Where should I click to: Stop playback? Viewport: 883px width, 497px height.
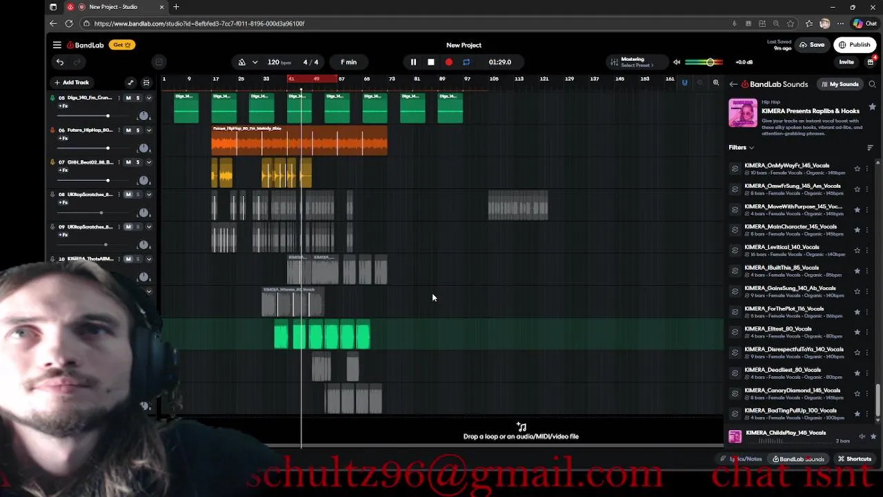[x=431, y=62]
